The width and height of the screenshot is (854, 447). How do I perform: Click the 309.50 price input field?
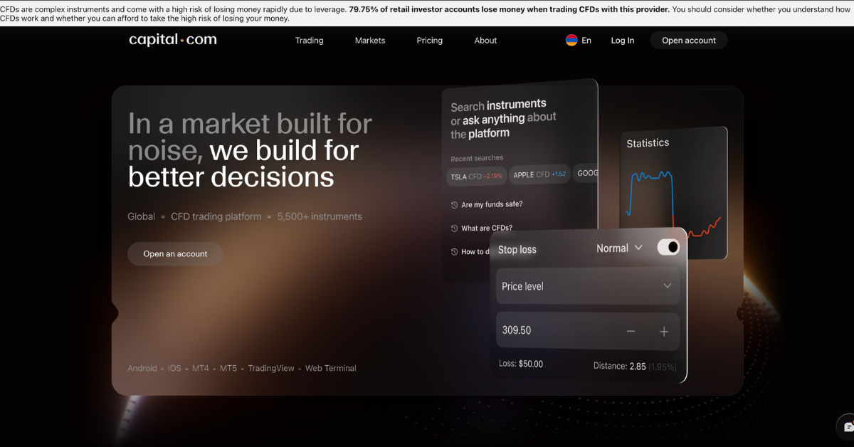pos(588,331)
